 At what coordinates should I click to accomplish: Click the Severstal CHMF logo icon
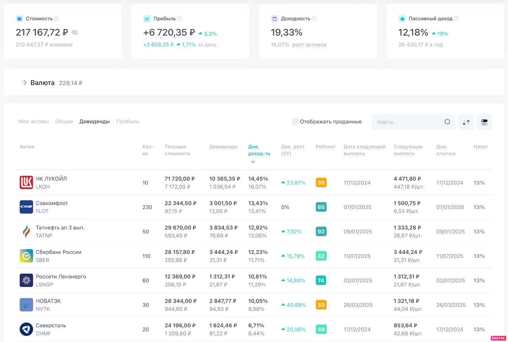click(x=26, y=329)
